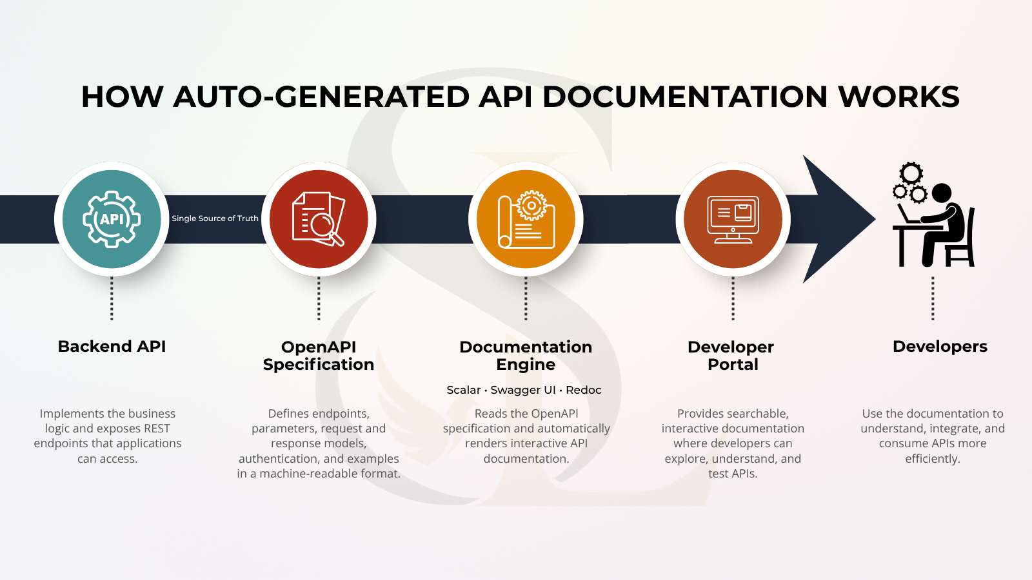
Task: Select the Backend API heading
Action: point(112,347)
